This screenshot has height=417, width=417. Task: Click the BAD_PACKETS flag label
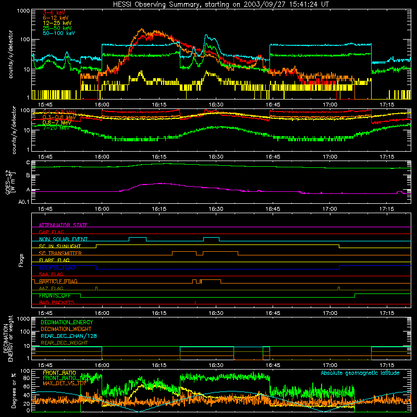57,302
